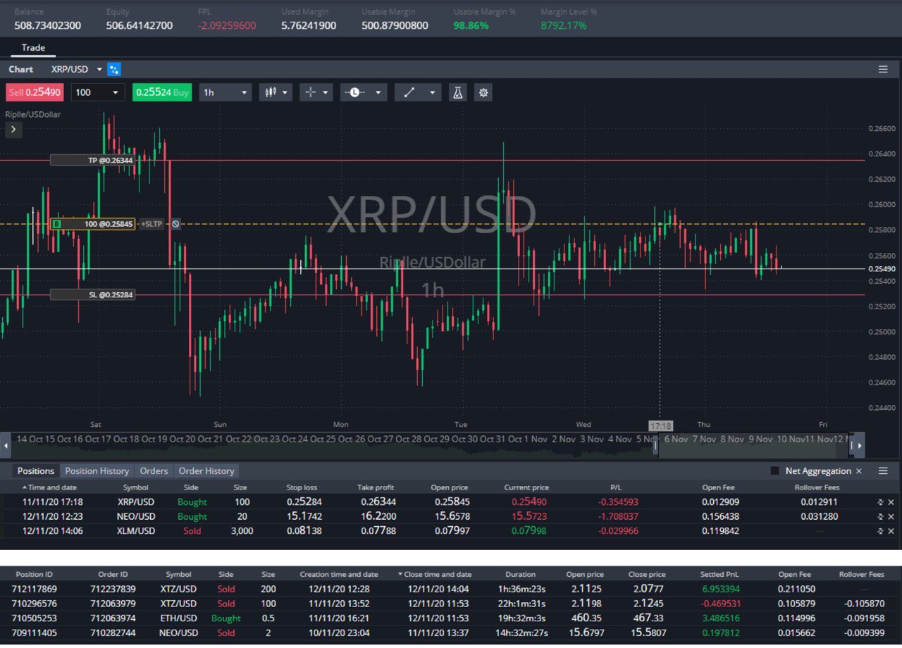Viewport: 902px width, 648px height.
Task: Click the left handle of the timeline range
Action: point(655,445)
